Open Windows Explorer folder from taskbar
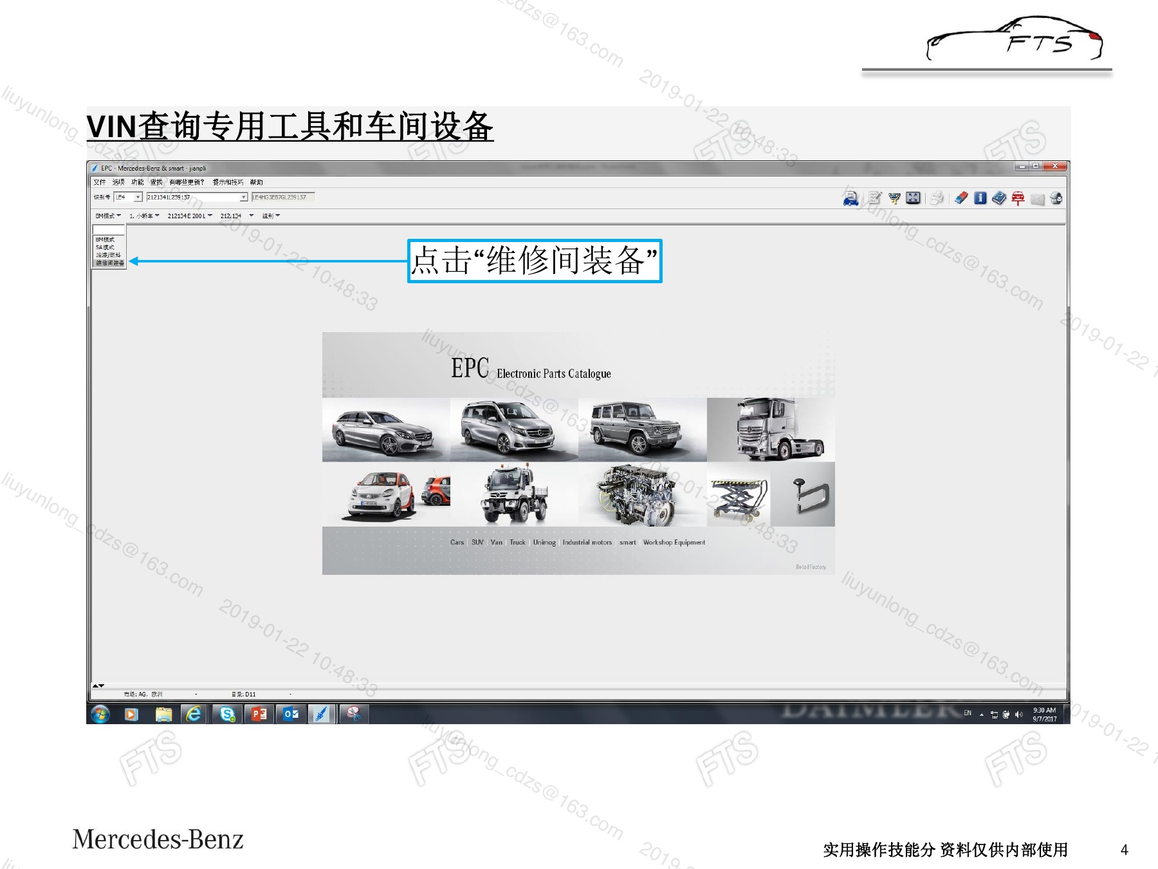The width and height of the screenshot is (1158, 869). click(163, 714)
